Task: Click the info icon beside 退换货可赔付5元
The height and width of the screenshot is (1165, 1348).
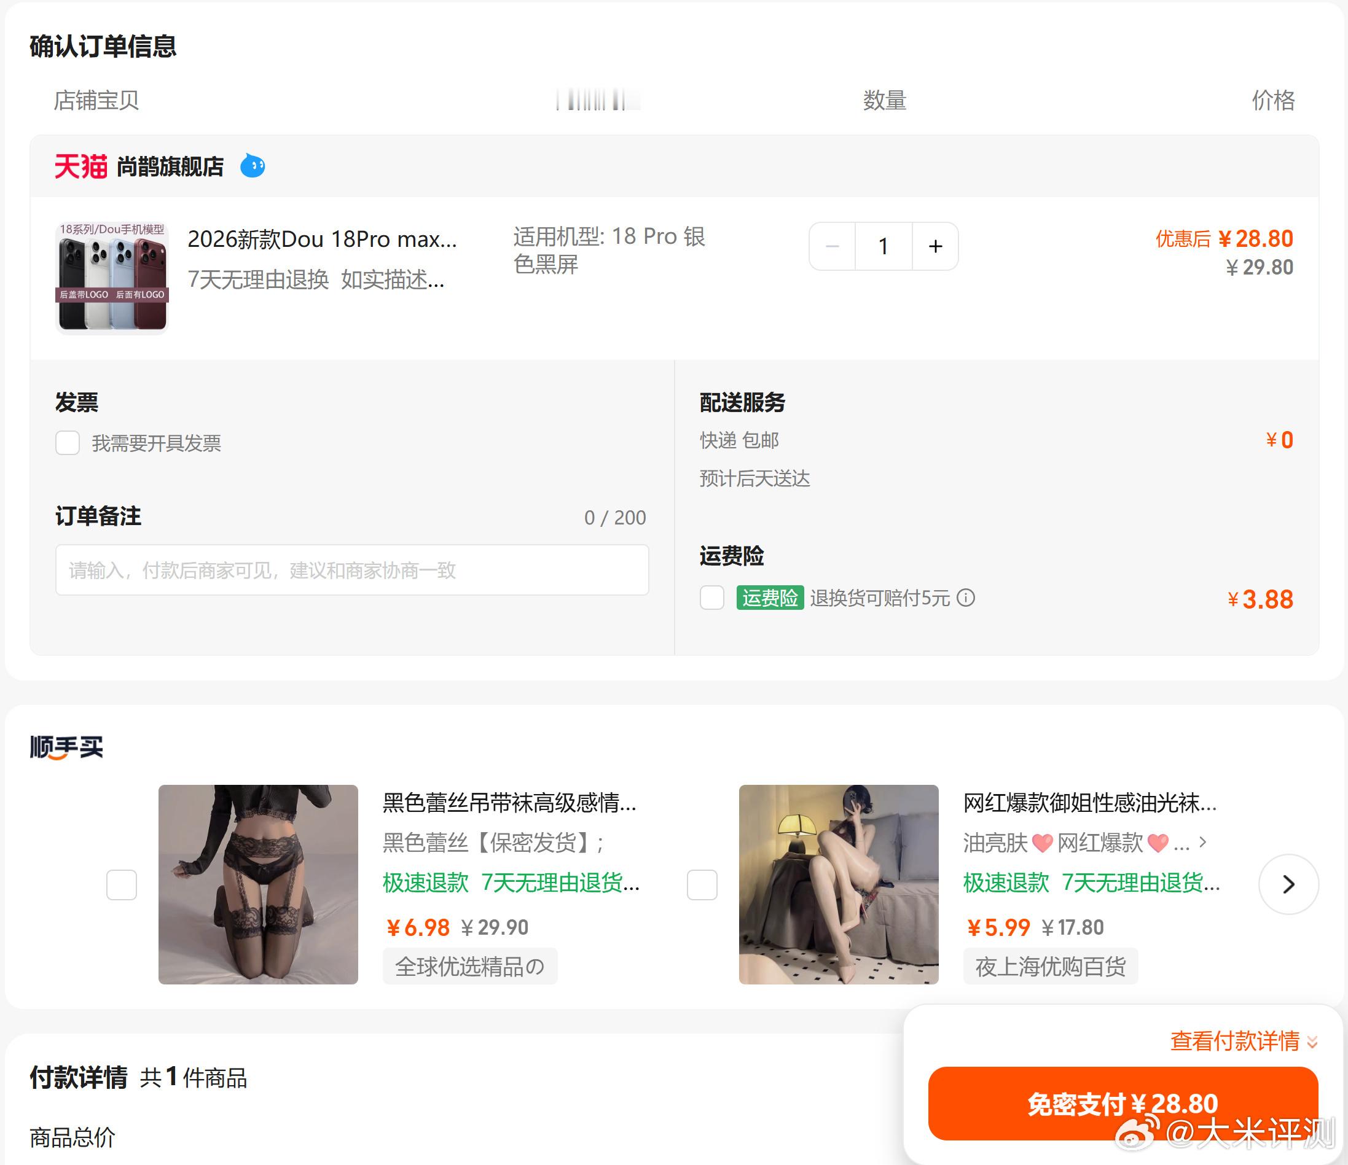Action: coord(966,598)
